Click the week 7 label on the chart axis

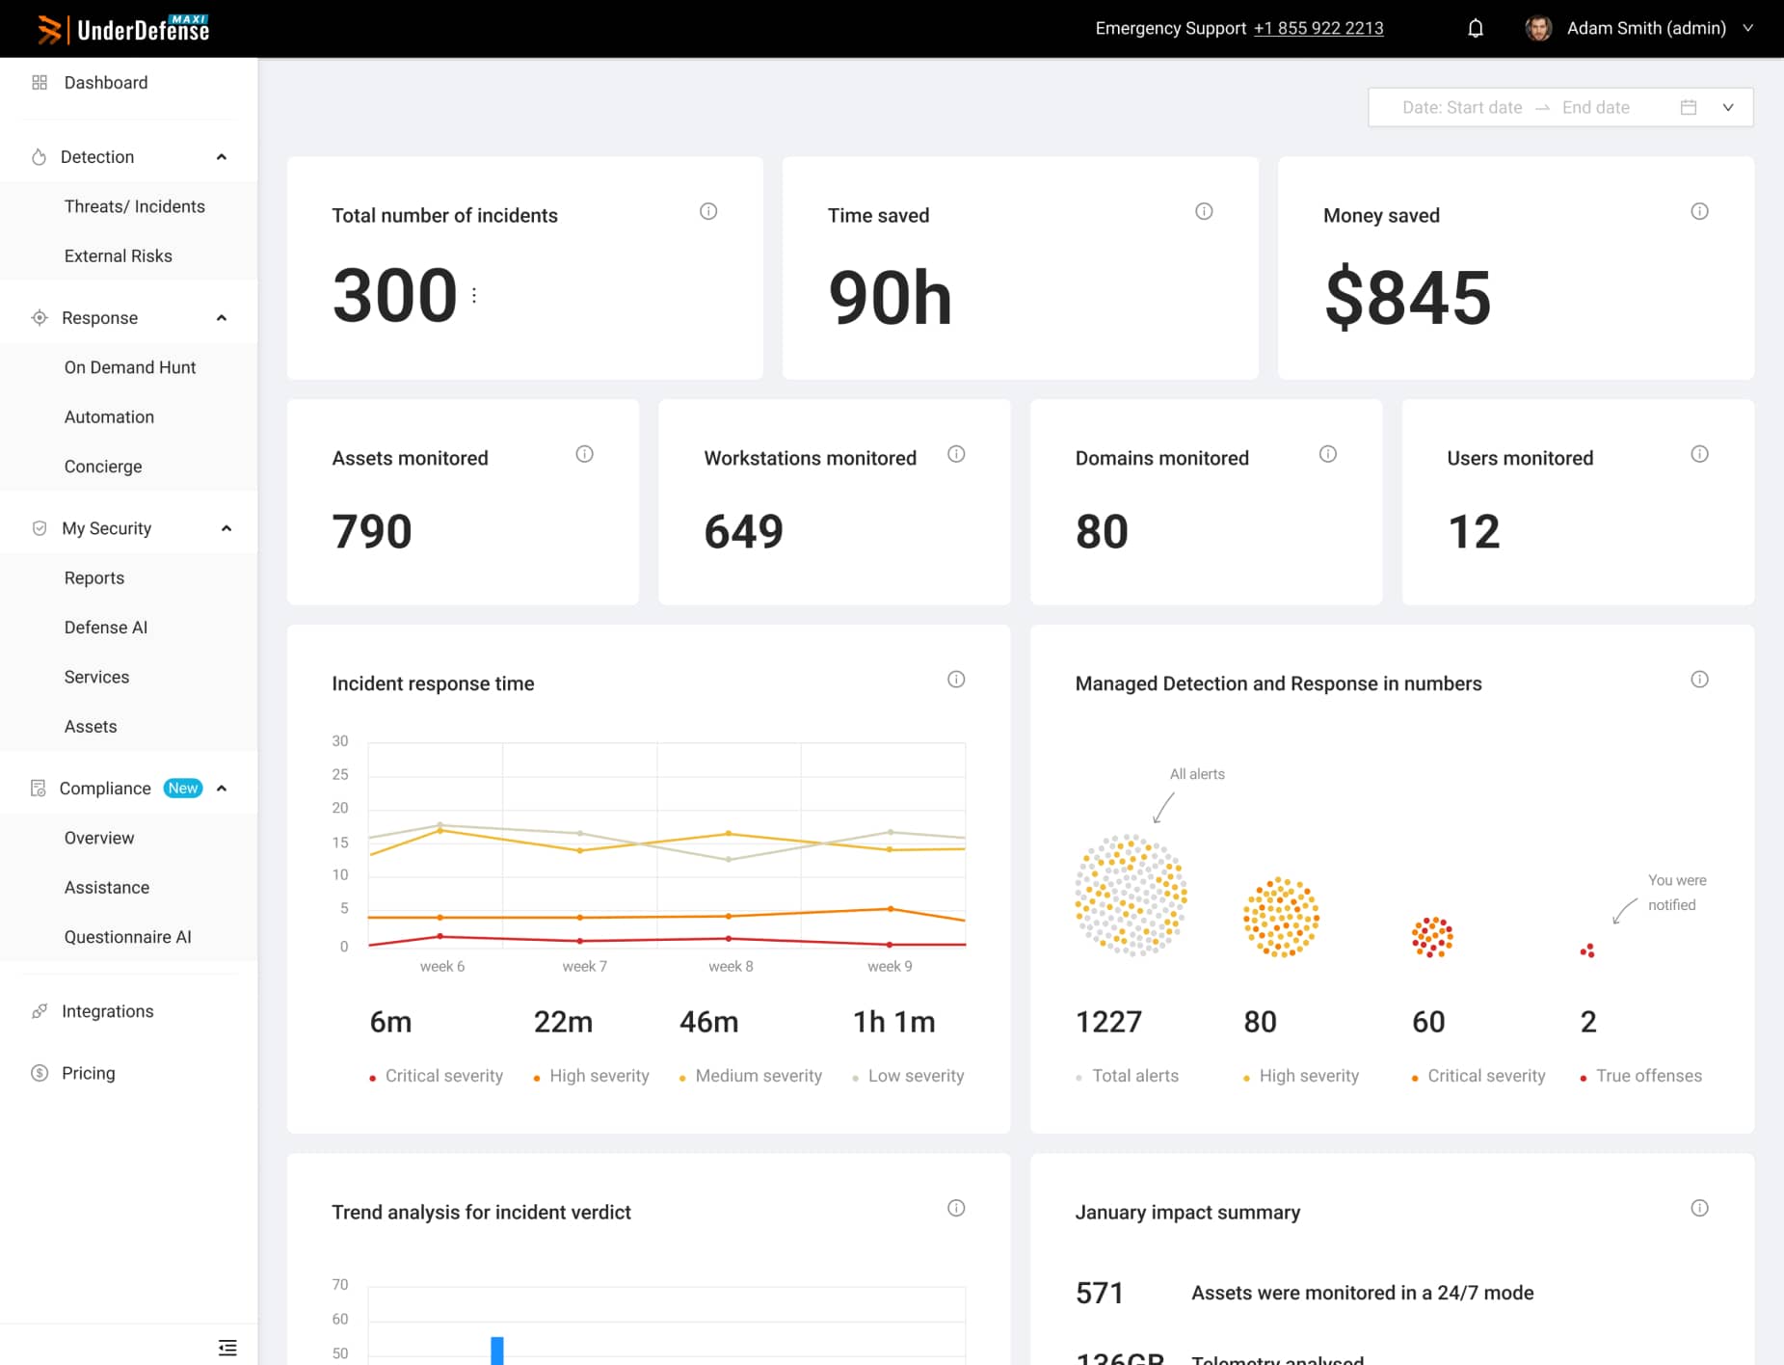[x=584, y=966]
